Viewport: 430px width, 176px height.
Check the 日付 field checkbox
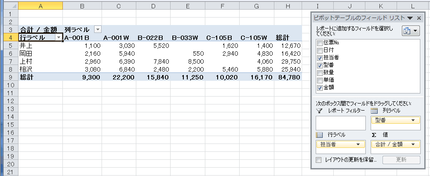320,50
